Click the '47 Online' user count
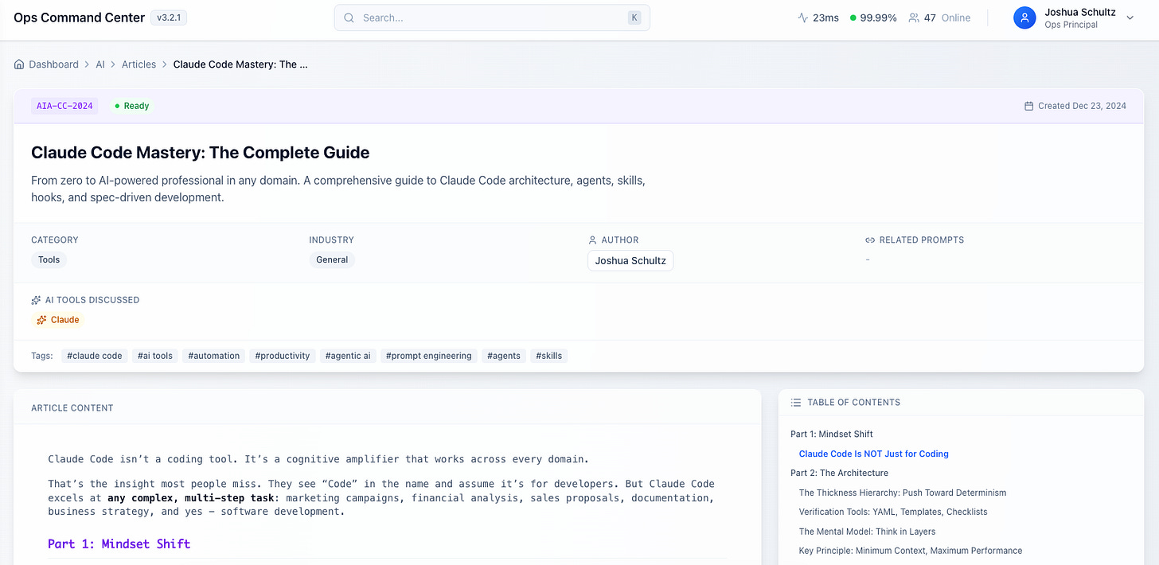Screen dimensions: 1159x565 click(x=946, y=18)
